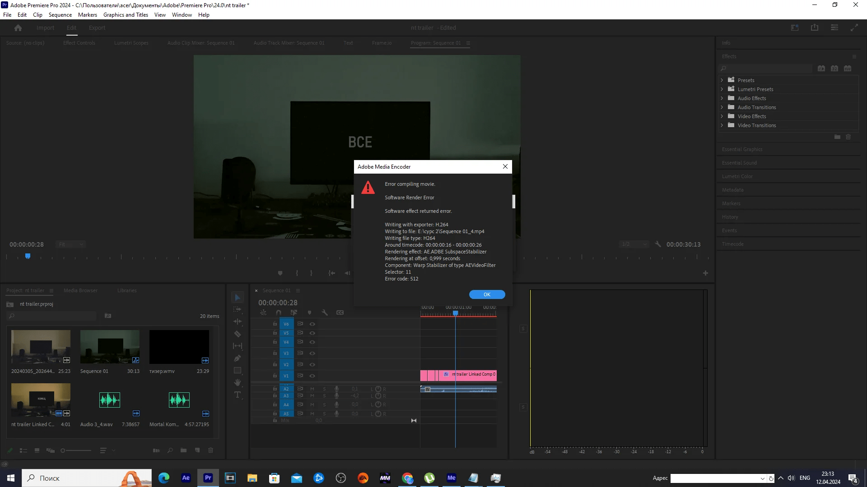Click the Captions CC icon above the timeline
The image size is (867, 487).
click(340, 312)
